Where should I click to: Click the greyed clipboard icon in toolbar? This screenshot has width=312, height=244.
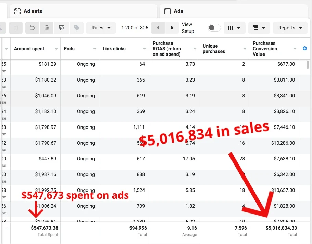click(16, 28)
